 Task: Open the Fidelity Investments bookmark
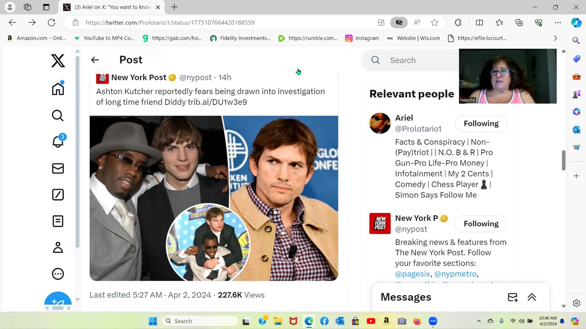(x=240, y=38)
